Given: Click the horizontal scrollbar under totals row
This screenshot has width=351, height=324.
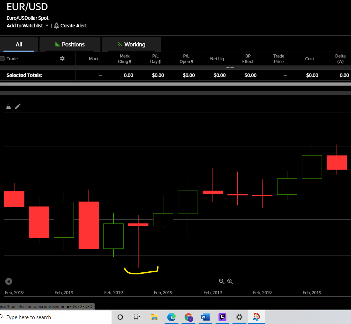Looking at the screenshot, I should pyautogui.click(x=173, y=84).
